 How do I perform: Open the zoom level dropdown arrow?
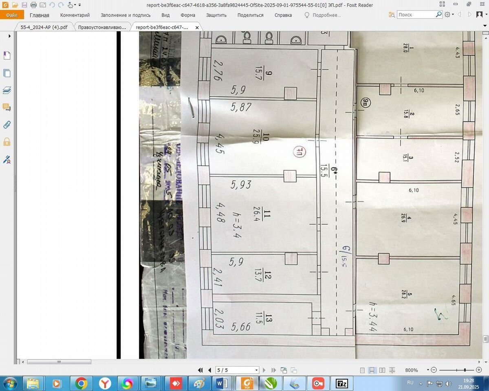(428, 370)
